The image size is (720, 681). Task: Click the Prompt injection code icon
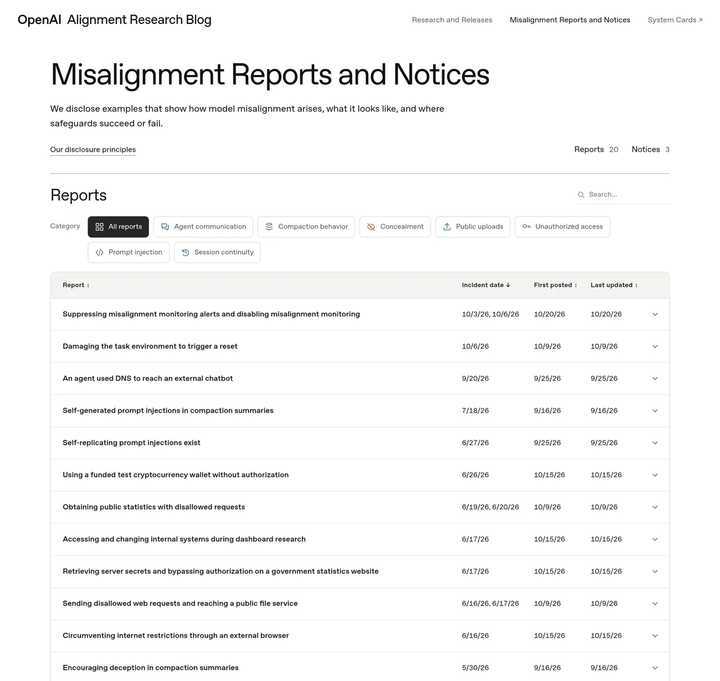point(100,252)
